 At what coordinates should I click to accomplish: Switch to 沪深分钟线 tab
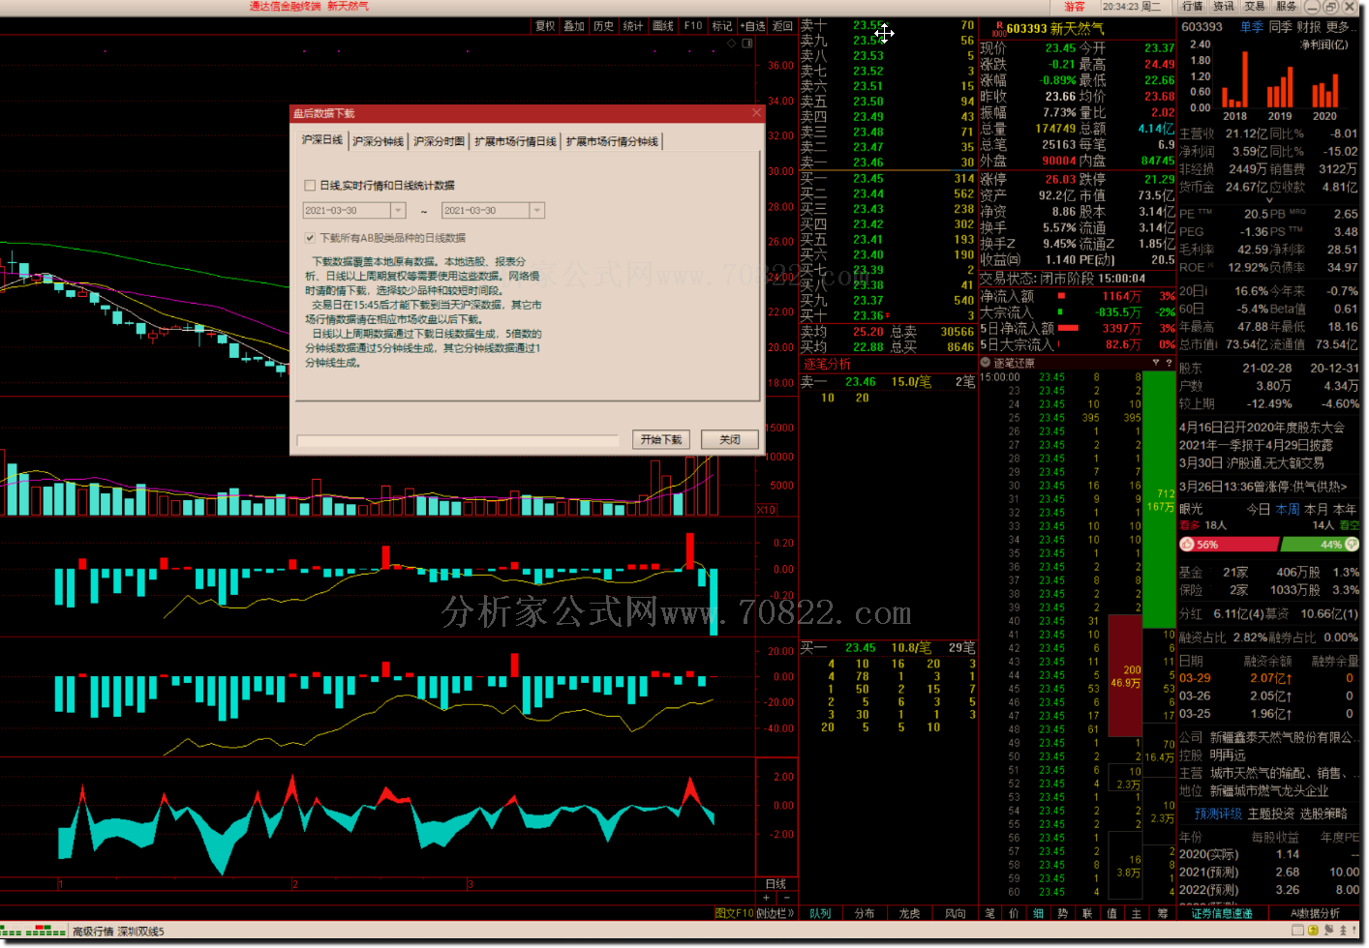[378, 141]
